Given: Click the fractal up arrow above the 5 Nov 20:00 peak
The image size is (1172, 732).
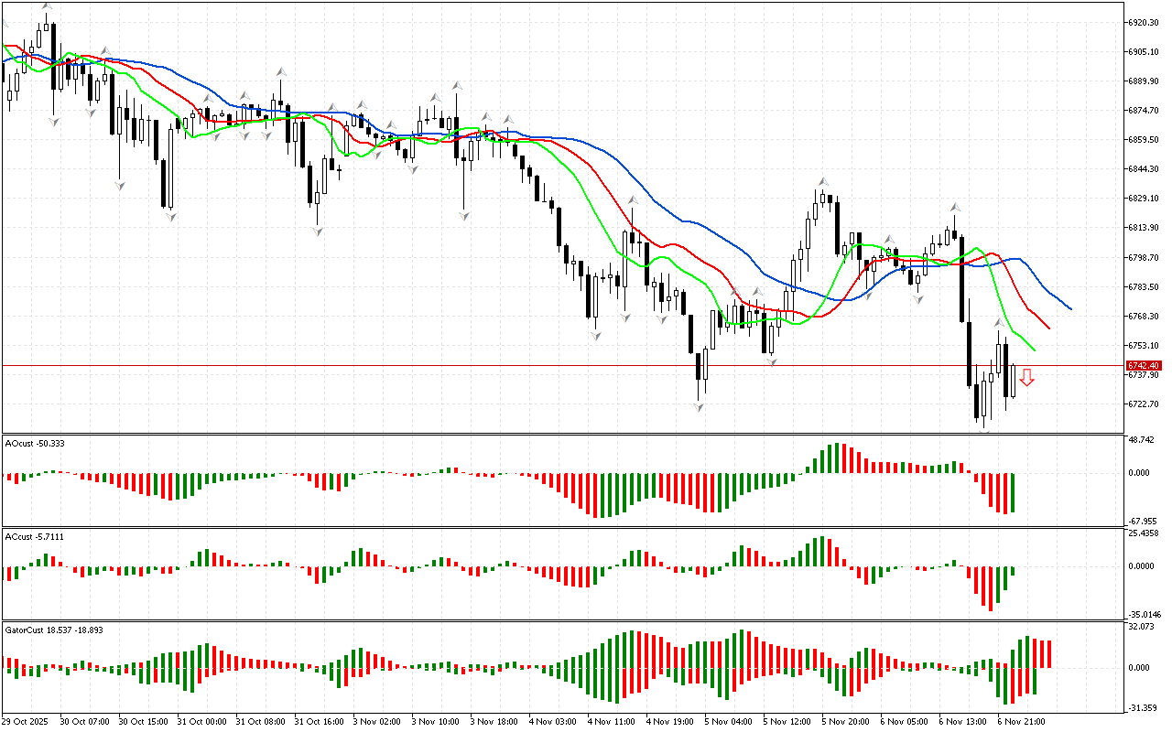Looking at the screenshot, I should [x=823, y=182].
